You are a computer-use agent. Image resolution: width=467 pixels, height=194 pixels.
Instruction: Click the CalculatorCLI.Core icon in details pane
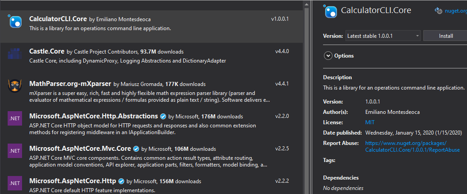point(330,11)
